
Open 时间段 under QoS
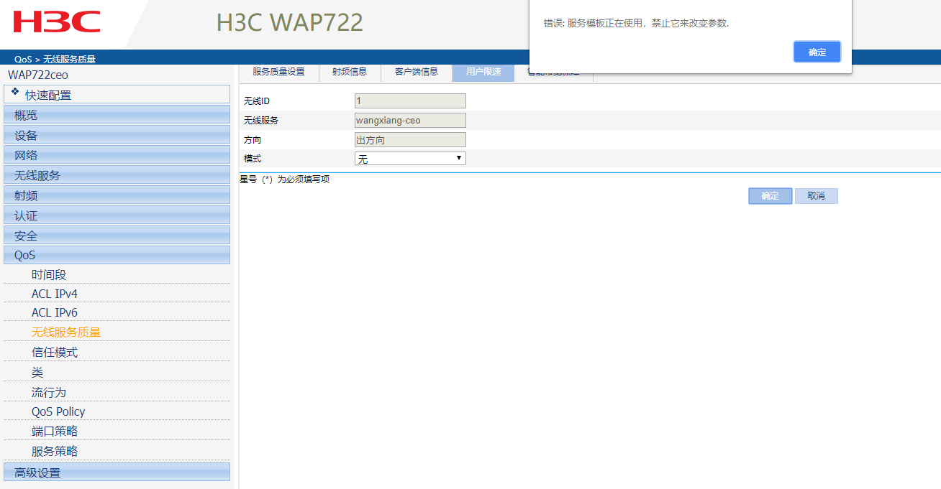(49, 275)
